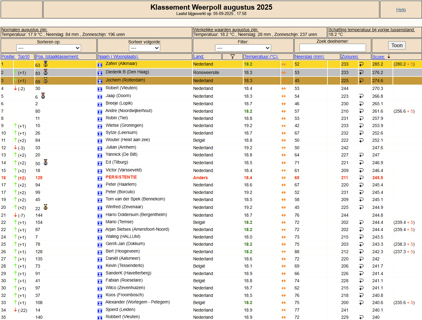
Task: Open the Help link
Action: [401, 10]
